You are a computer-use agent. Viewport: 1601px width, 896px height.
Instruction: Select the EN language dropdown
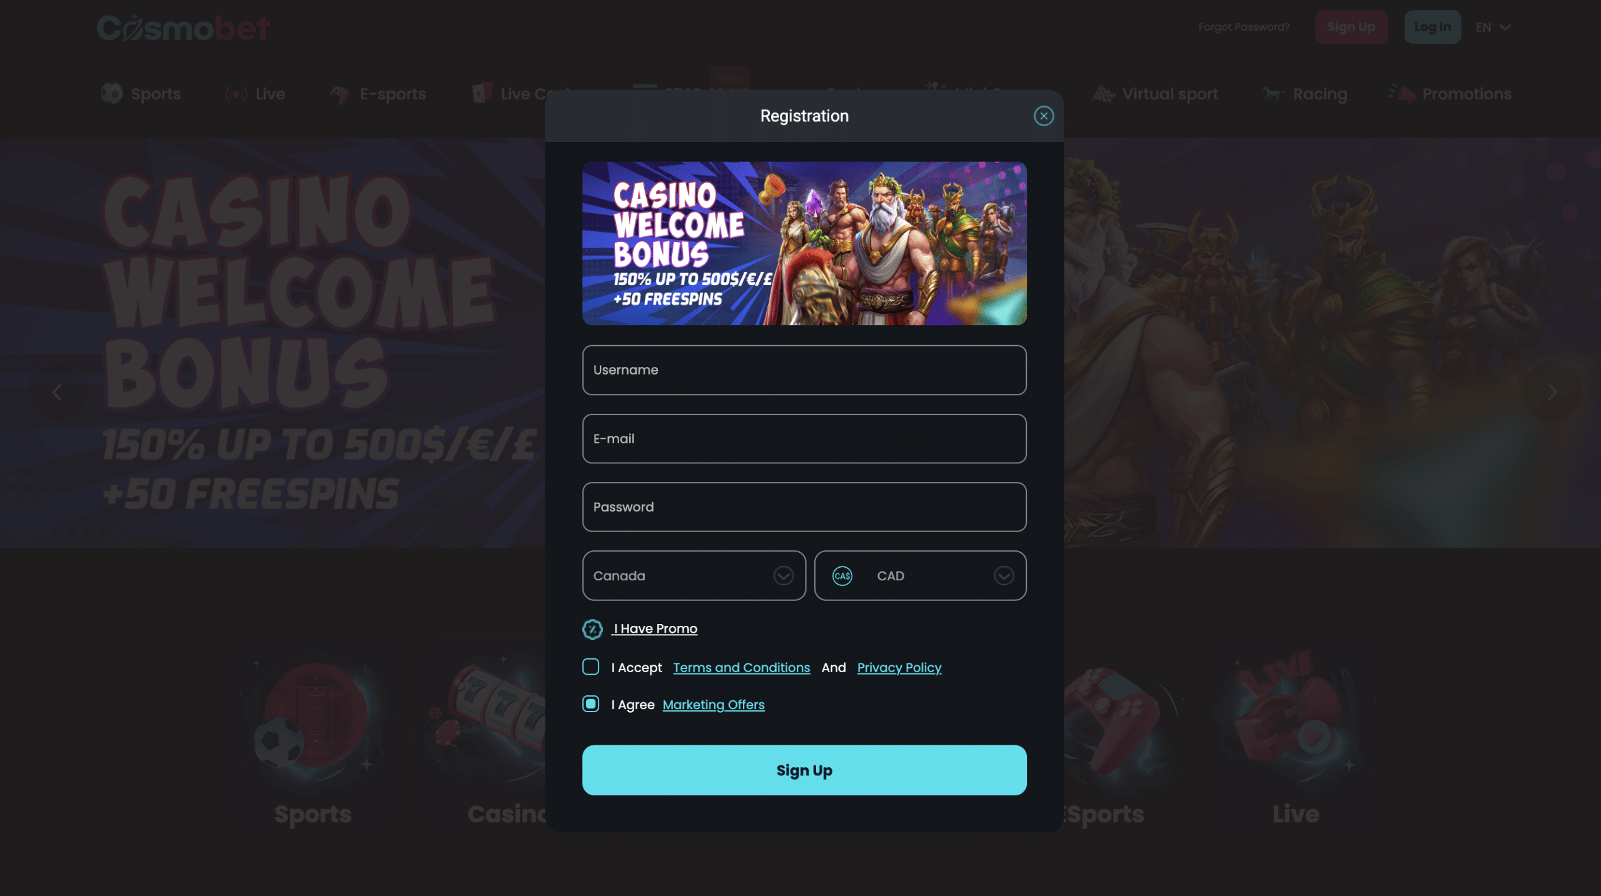point(1492,26)
